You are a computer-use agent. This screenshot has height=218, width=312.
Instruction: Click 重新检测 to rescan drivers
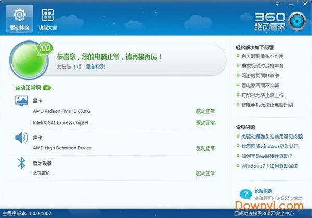tap(95, 67)
